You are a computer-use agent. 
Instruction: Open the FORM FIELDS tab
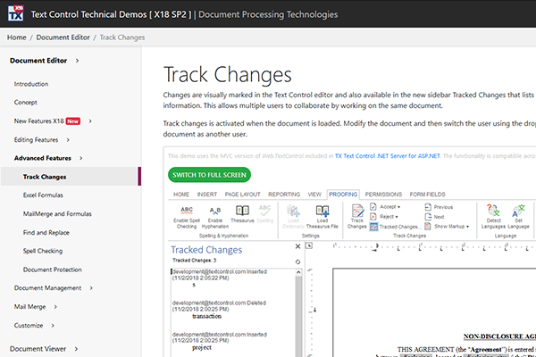coord(427,195)
